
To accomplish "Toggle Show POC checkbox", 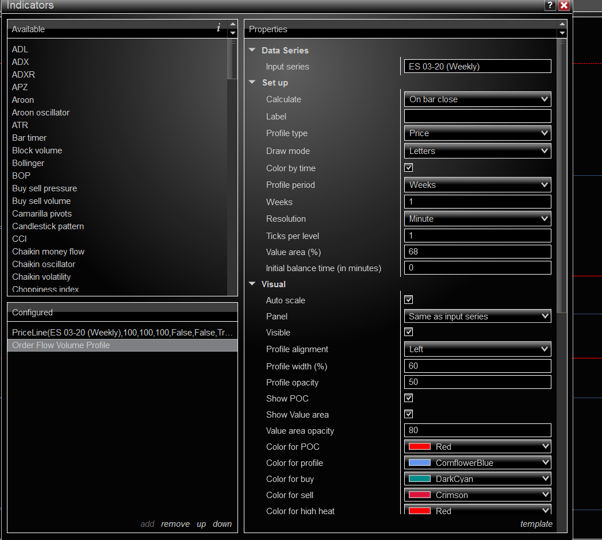I will (x=408, y=398).
